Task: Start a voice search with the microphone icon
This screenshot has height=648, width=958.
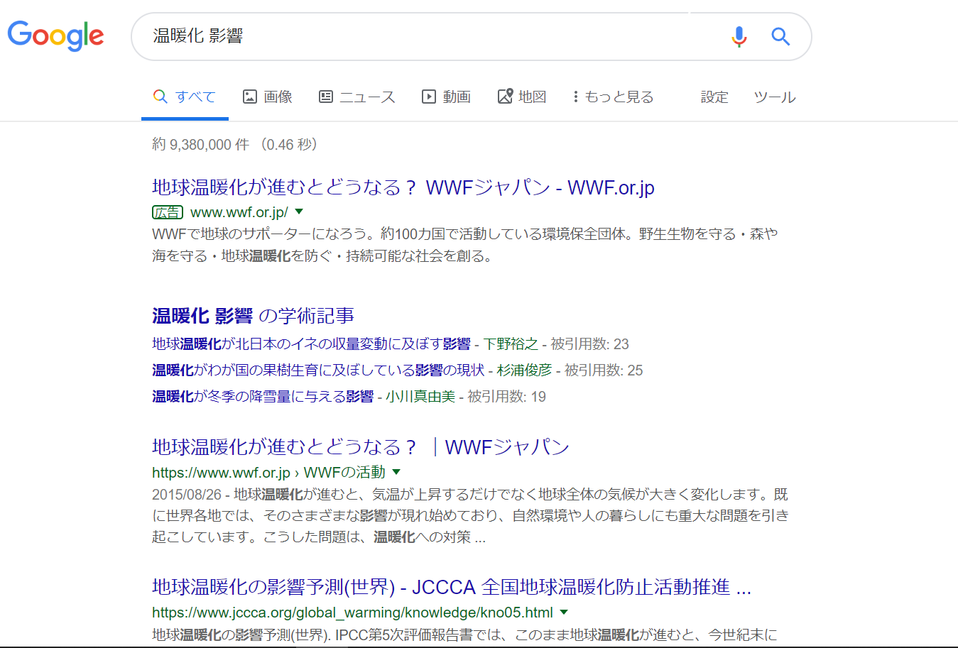Action: coord(739,36)
